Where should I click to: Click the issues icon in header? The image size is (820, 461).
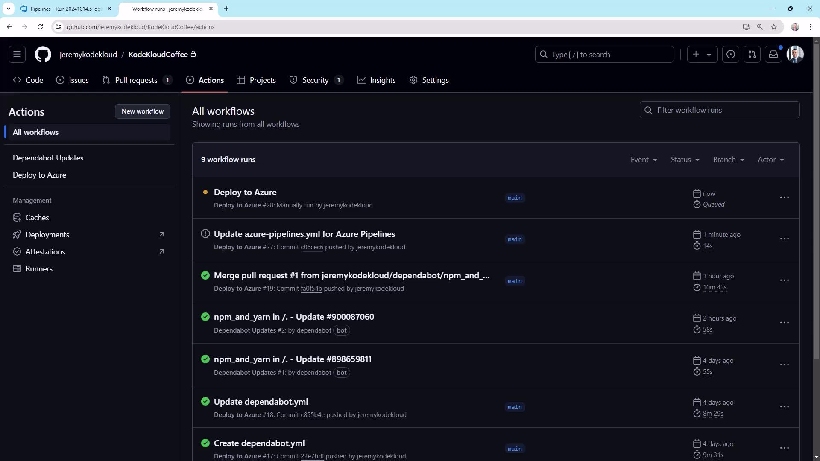point(730,55)
